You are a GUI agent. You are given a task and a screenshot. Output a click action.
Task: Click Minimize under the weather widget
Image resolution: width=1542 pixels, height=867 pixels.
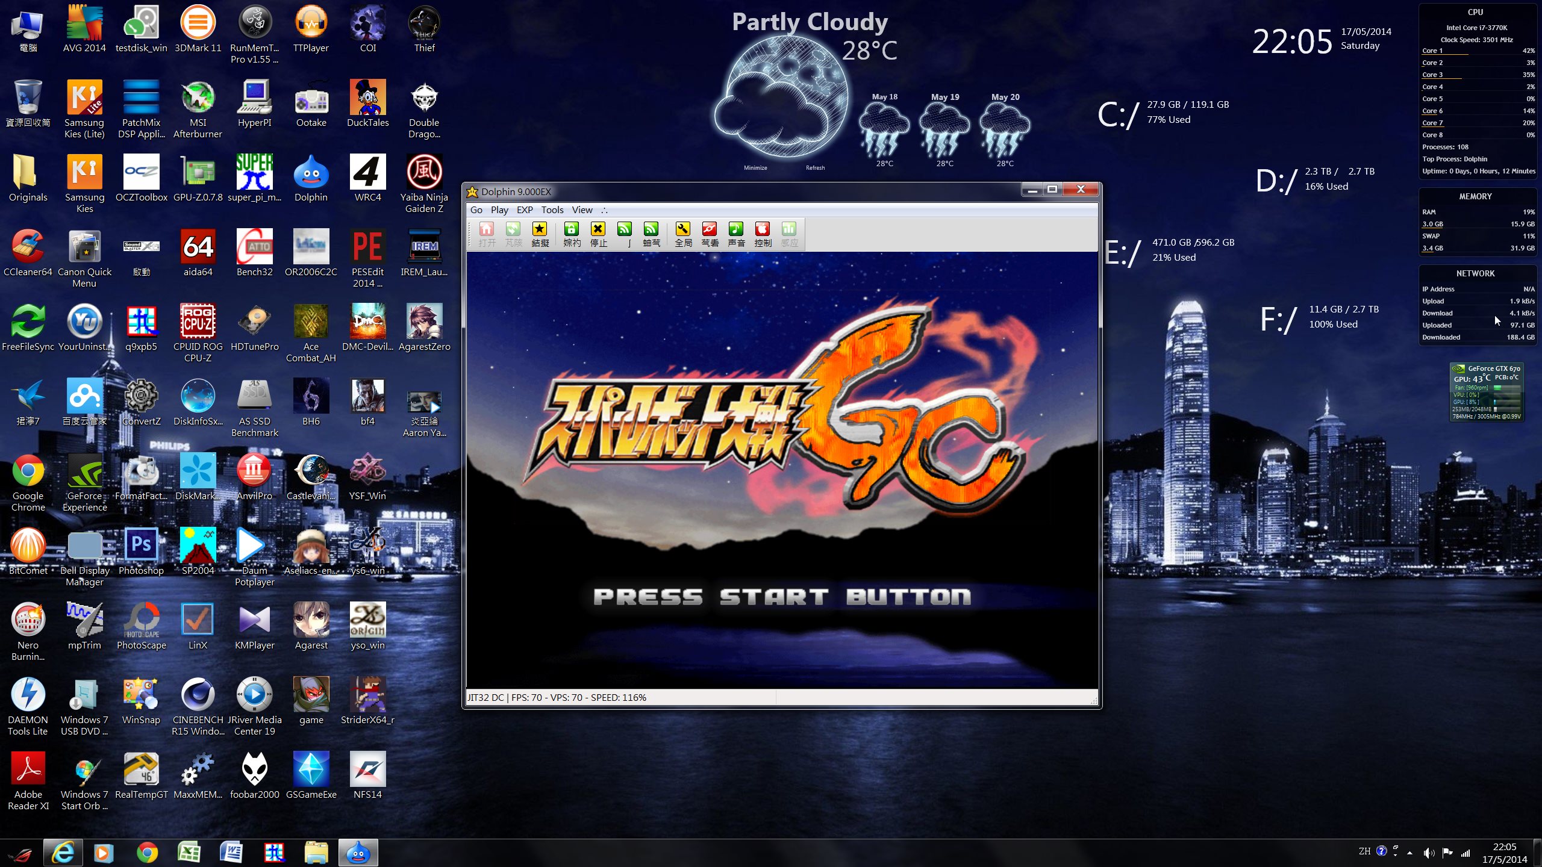(755, 167)
